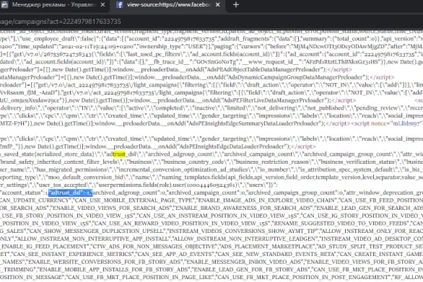Click CAN_UPDATE_CURRENCY capability string
The image size is (423, 282).
point(35,201)
